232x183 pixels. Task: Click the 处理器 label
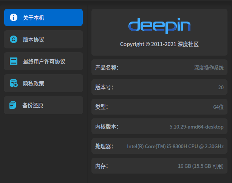point(104,146)
